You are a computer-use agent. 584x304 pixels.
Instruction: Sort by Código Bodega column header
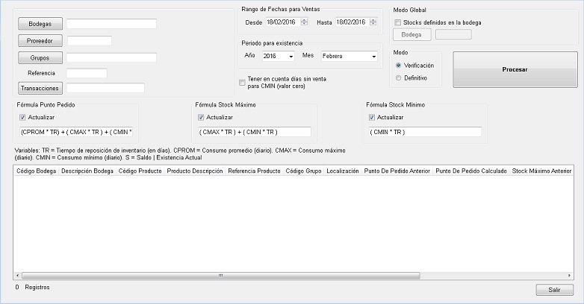pyautogui.click(x=36, y=171)
